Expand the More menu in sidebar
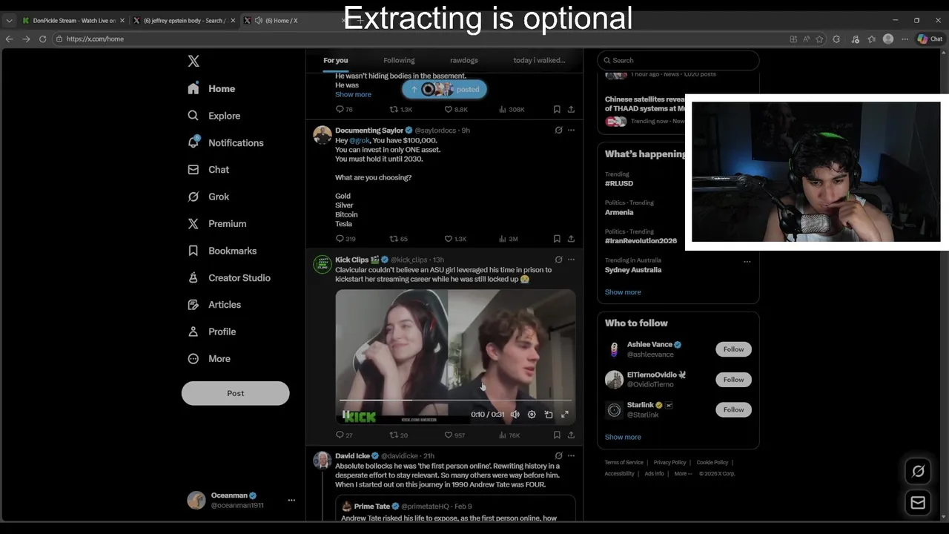The height and width of the screenshot is (534, 949). (208, 358)
